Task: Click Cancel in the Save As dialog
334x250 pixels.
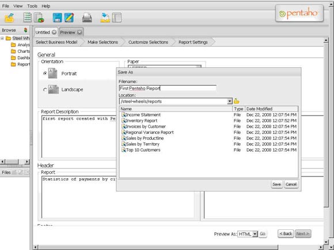Action: click(x=291, y=184)
